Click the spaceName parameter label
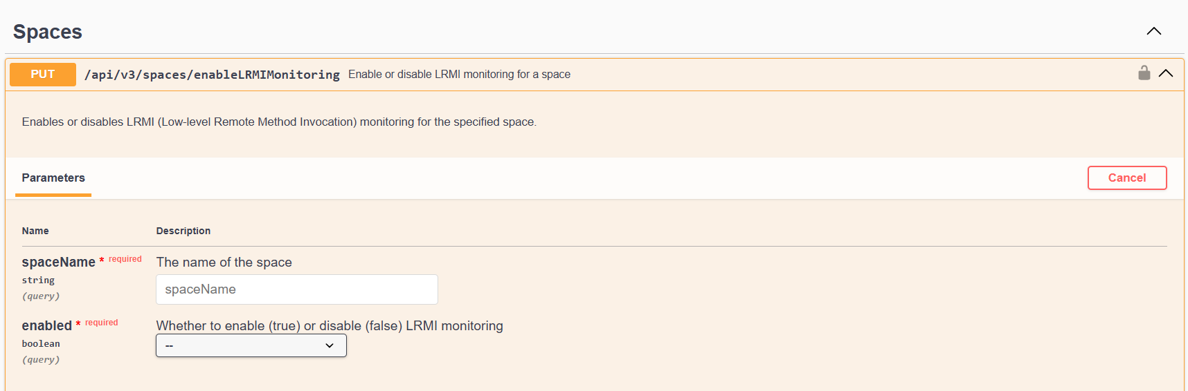The width and height of the screenshot is (1188, 391). point(59,262)
